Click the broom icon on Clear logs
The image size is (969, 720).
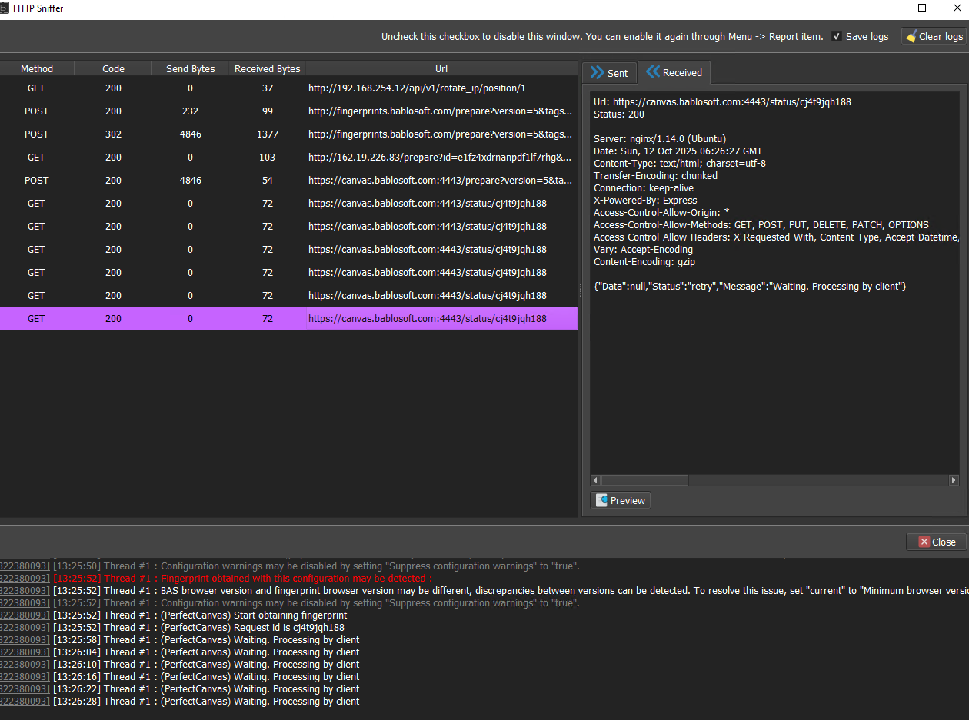coord(911,37)
